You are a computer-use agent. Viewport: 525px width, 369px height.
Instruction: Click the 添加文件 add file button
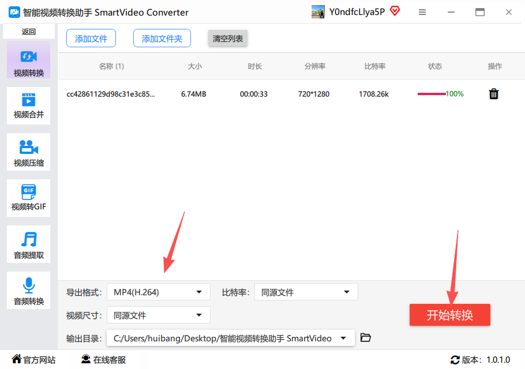[91, 38]
